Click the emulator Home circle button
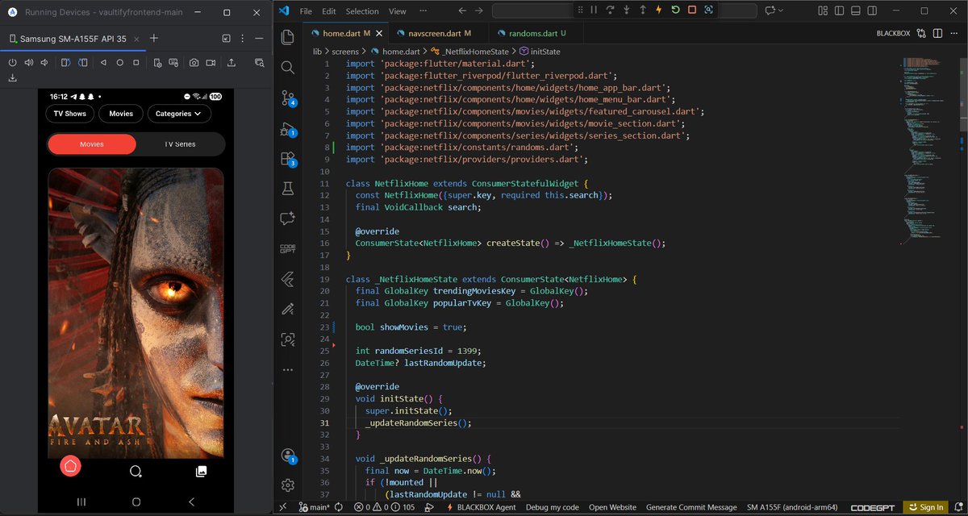Screen dimensions: 968x516 pos(120,62)
